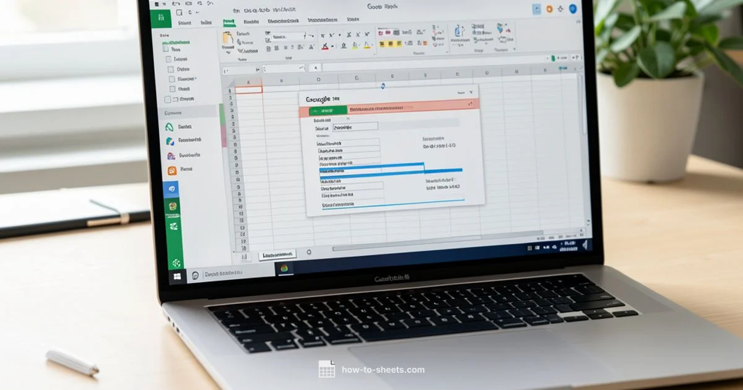Click the green button in the dialog
Viewport: 743px width, 390px height.
(x=328, y=111)
